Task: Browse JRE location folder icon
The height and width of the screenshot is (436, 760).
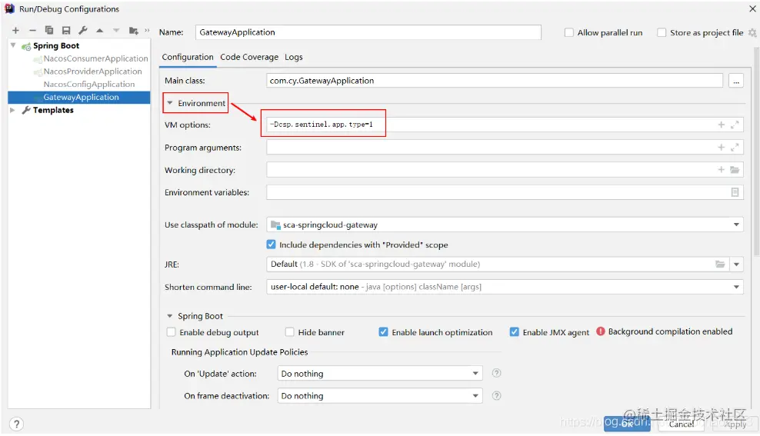Action: point(720,264)
